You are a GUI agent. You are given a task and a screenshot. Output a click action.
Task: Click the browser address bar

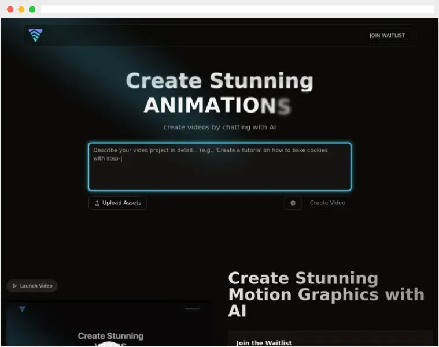237,9
